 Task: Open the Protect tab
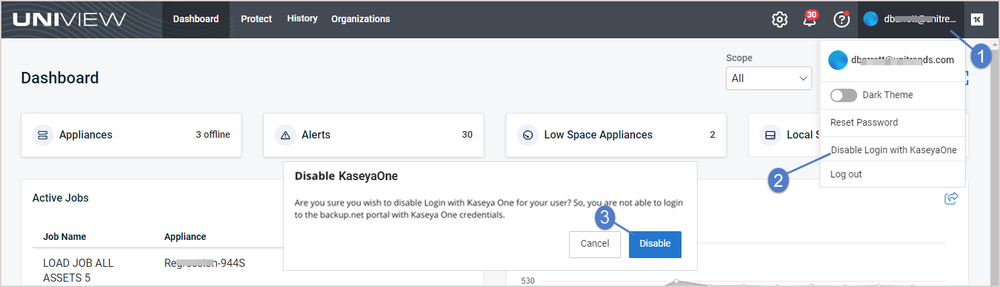point(257,19)
